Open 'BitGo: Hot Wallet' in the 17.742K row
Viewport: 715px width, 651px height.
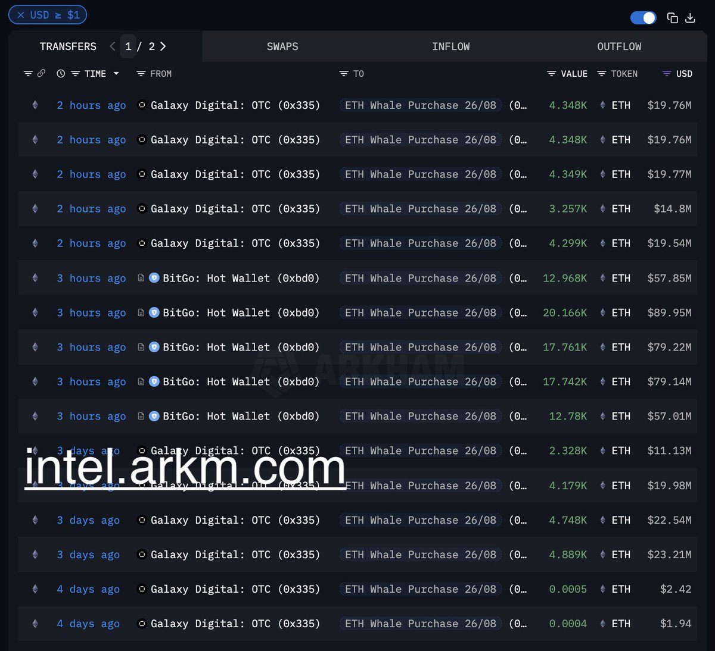(241, 381)
